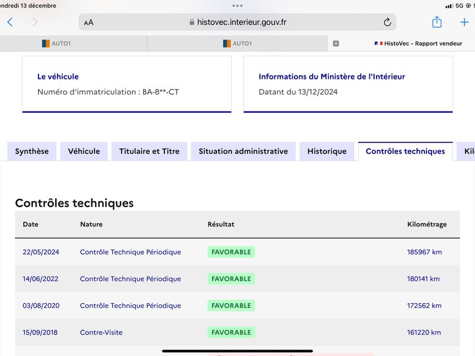Click the Contre-Visite entry
This screenshot has width=475, height=356.
click(101, 332)
